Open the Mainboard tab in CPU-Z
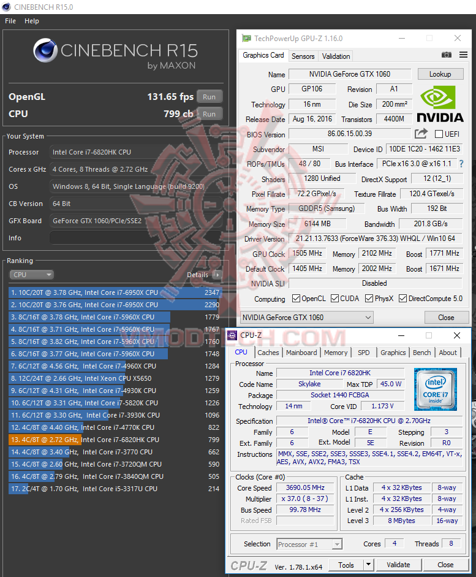 pyautogui.click(x=301, y=353)
